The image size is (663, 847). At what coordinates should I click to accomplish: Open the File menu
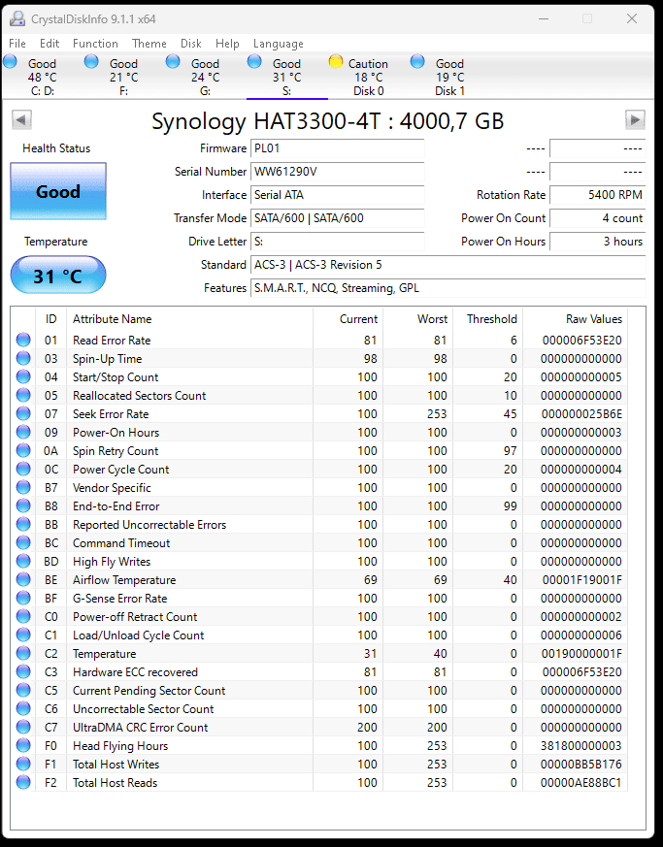[x=17, y=44]
